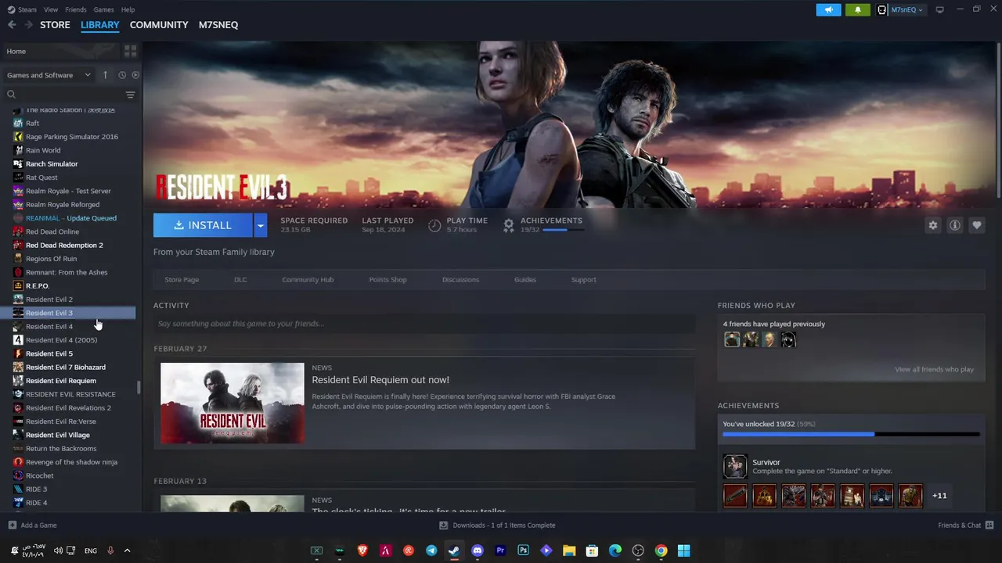
Task: Open the Steam menu
Action: click(22, 9)
